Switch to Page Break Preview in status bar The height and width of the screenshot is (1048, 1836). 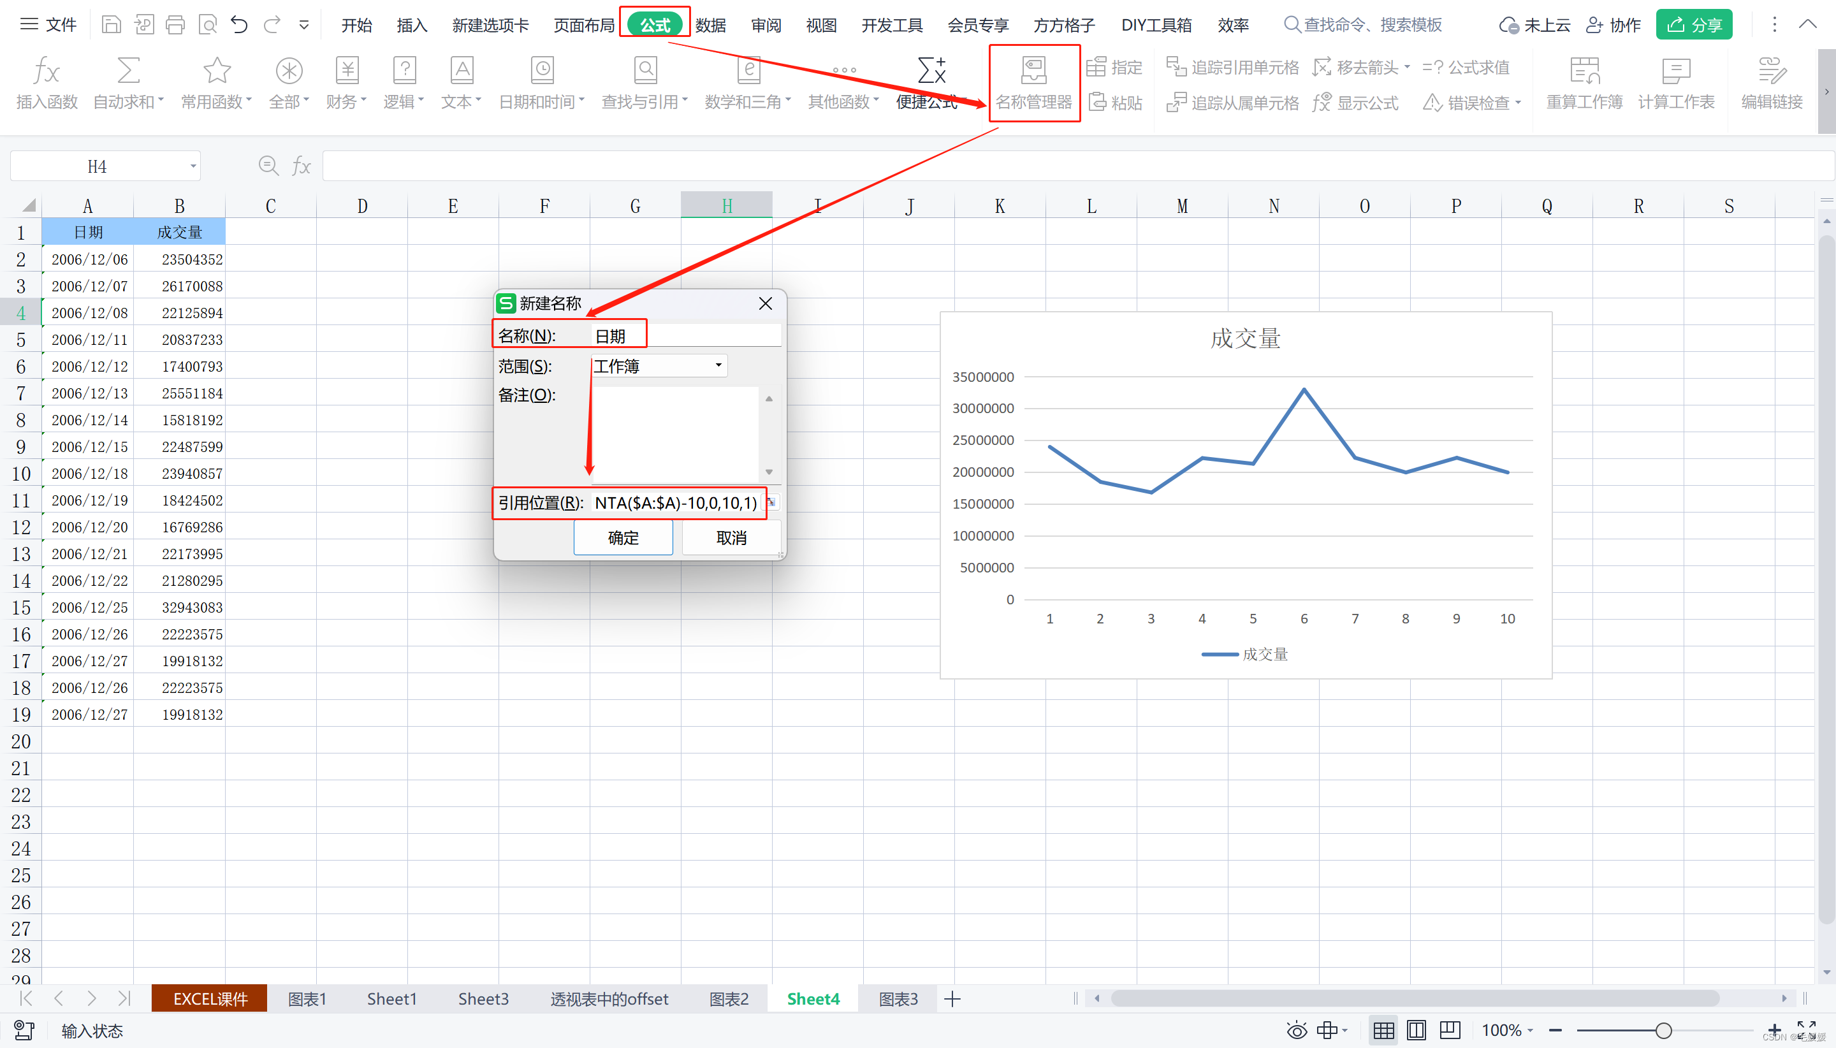(1450, 1030)
